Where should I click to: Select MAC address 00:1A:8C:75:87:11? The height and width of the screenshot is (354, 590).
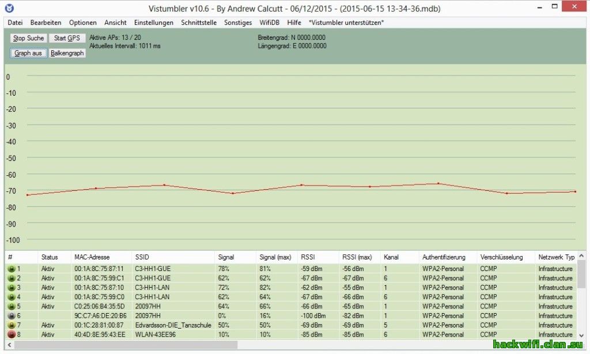point(99,269)
